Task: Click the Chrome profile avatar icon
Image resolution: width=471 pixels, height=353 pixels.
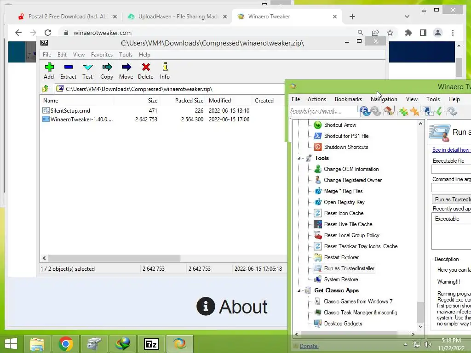Action: coord(438,33)
